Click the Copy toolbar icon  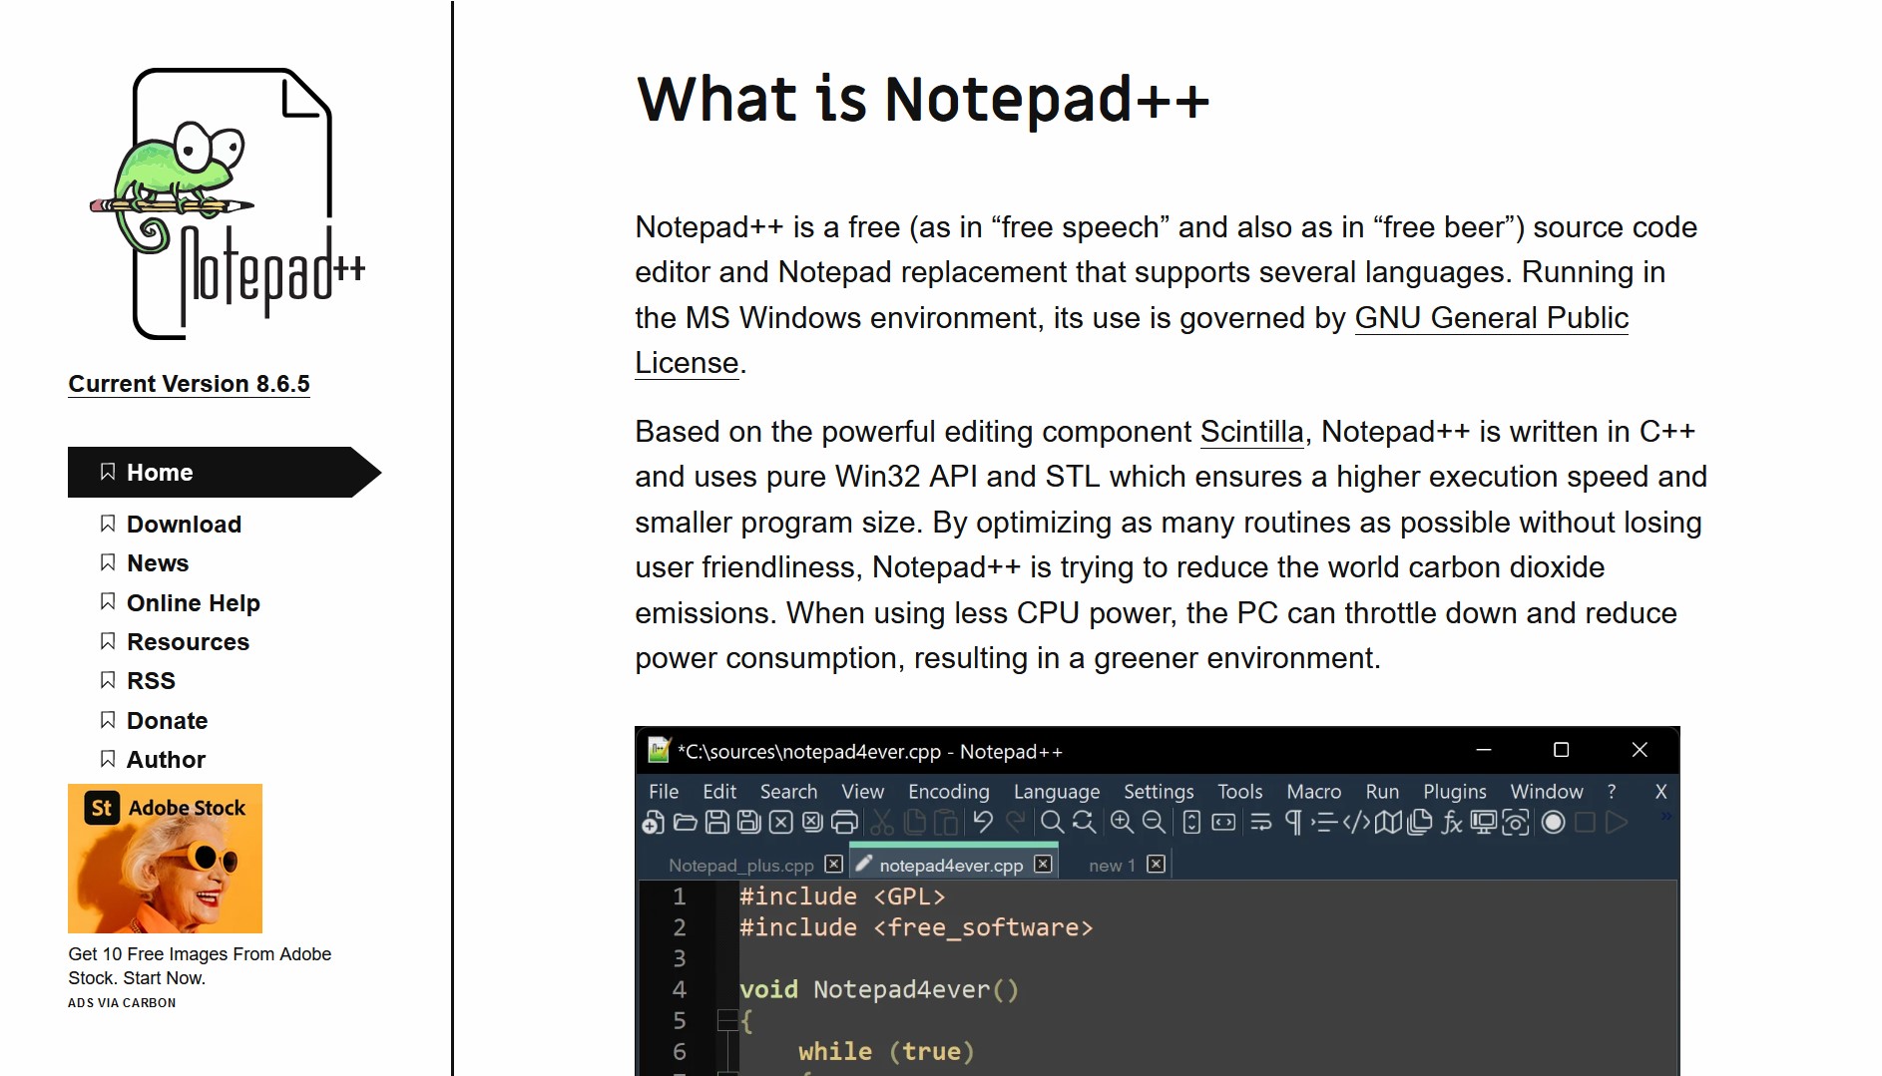coord(913,823)
